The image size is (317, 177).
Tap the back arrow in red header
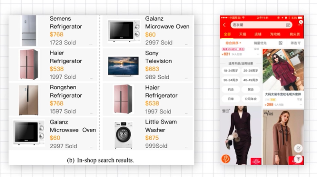pos(224,25)
